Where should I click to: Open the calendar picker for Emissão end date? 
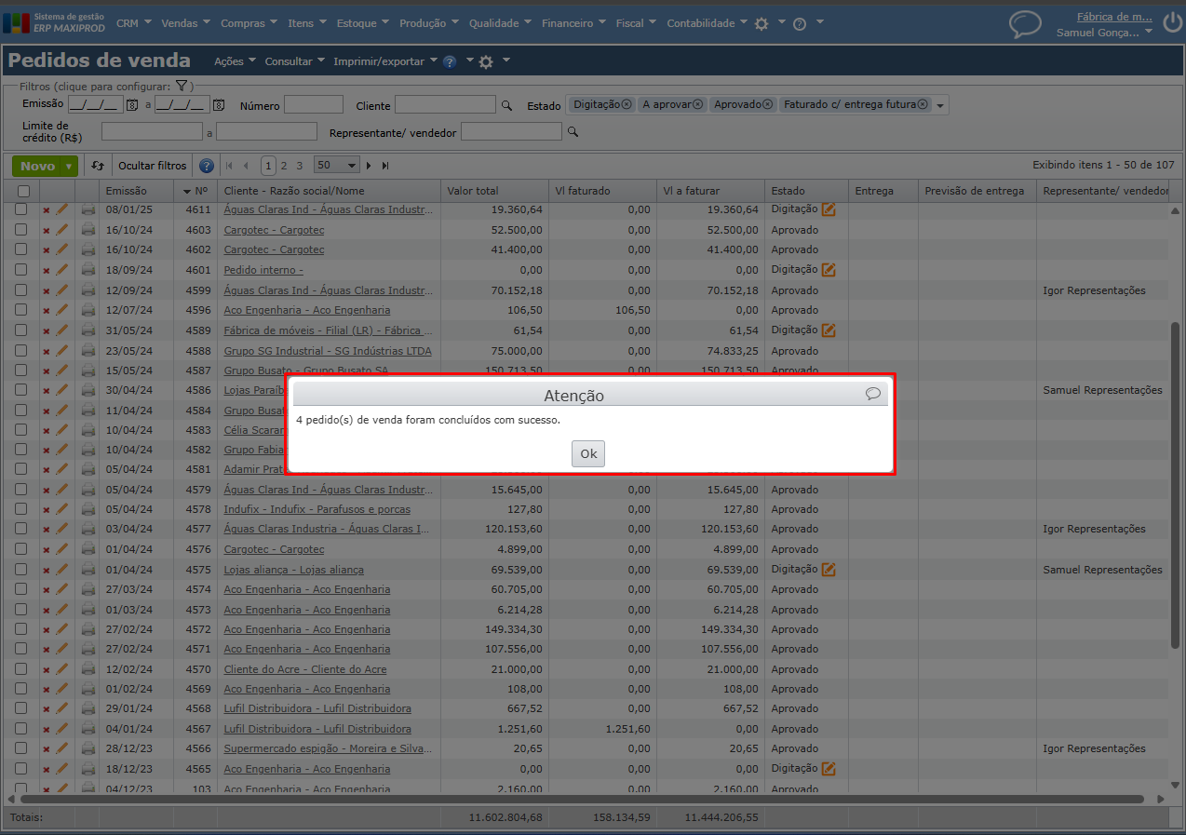(219, 105)
